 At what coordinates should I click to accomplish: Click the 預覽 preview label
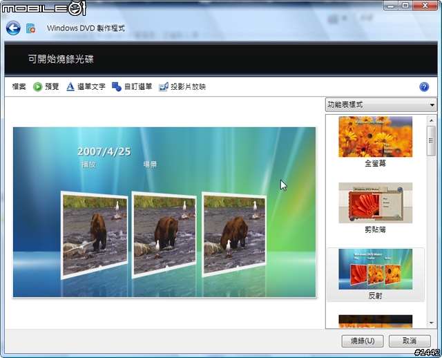click(52, 86)
